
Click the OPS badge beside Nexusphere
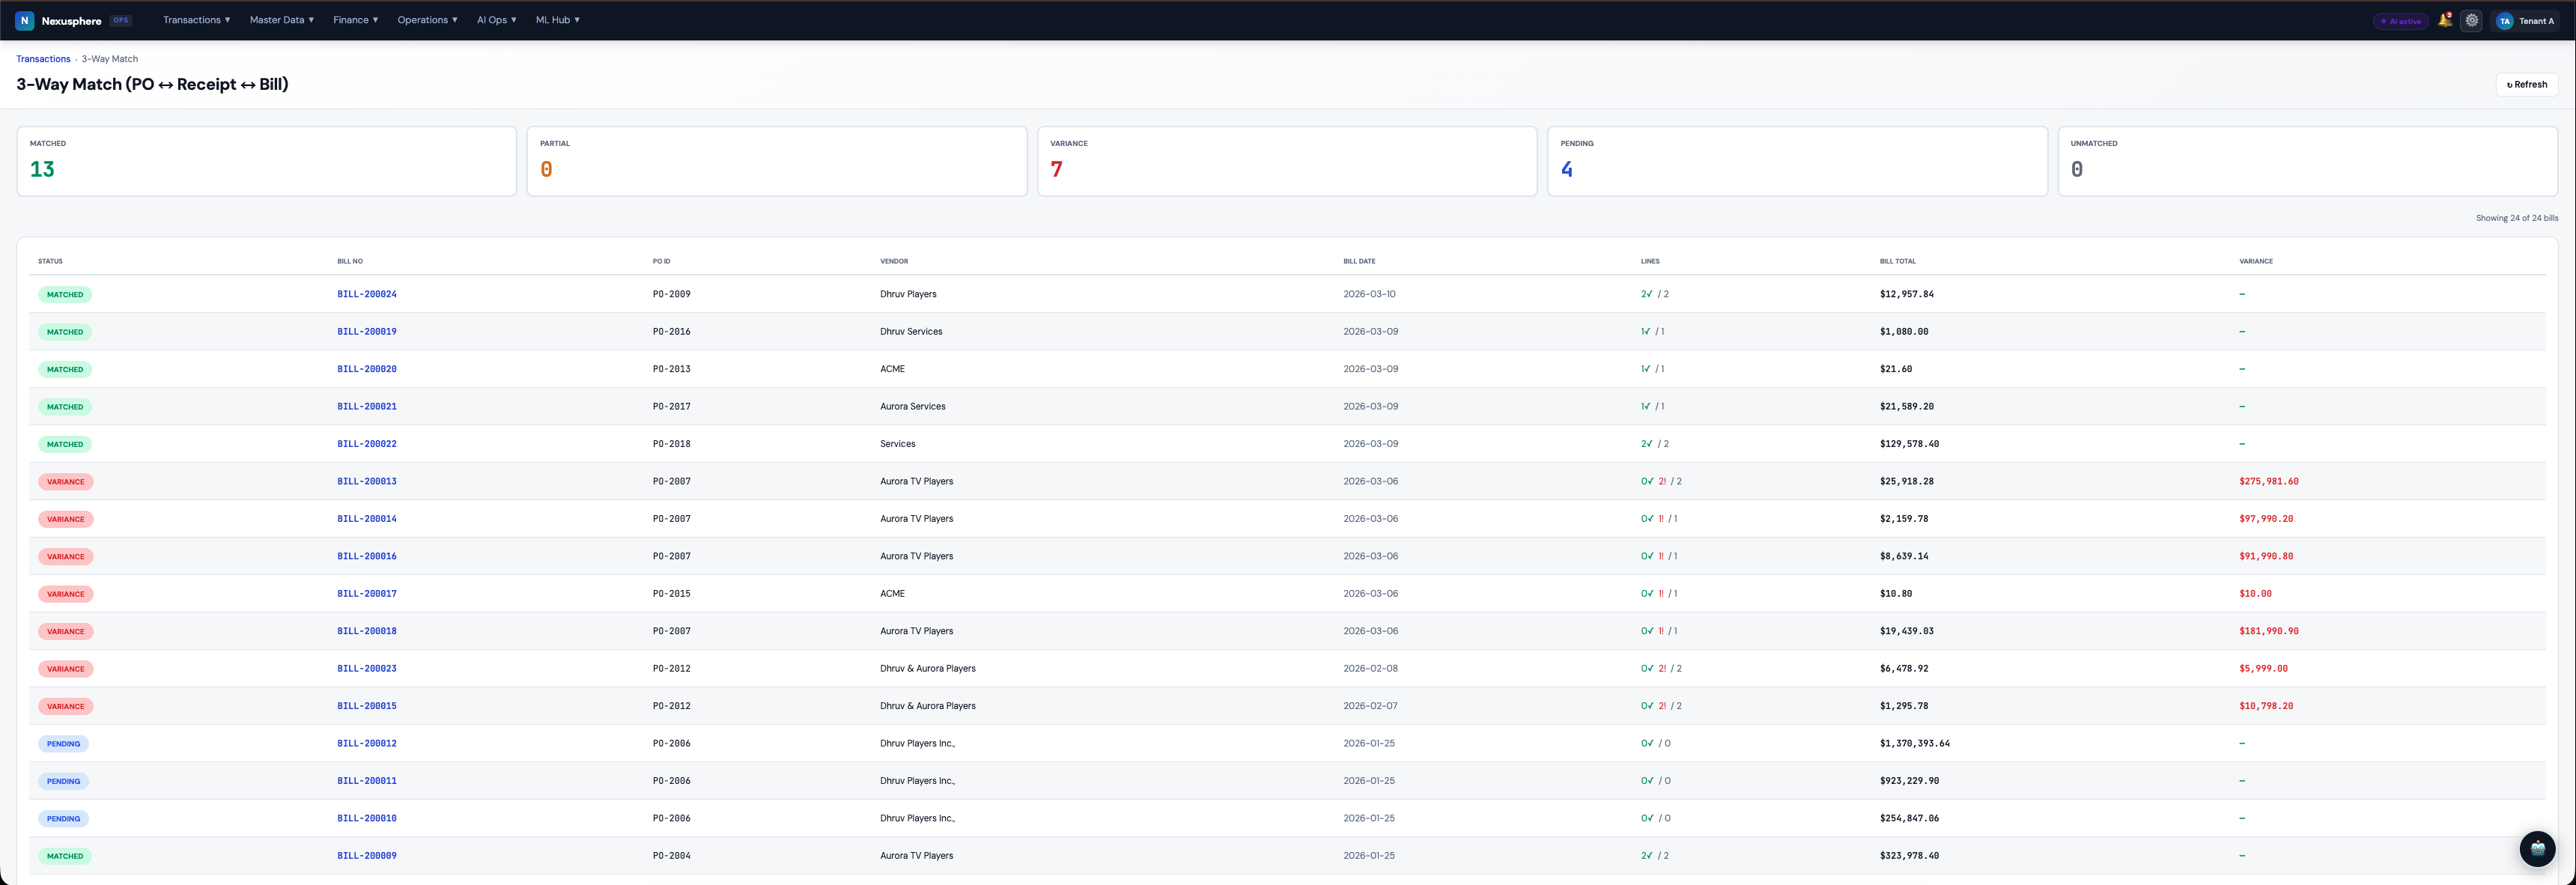(x=121, y=20)
